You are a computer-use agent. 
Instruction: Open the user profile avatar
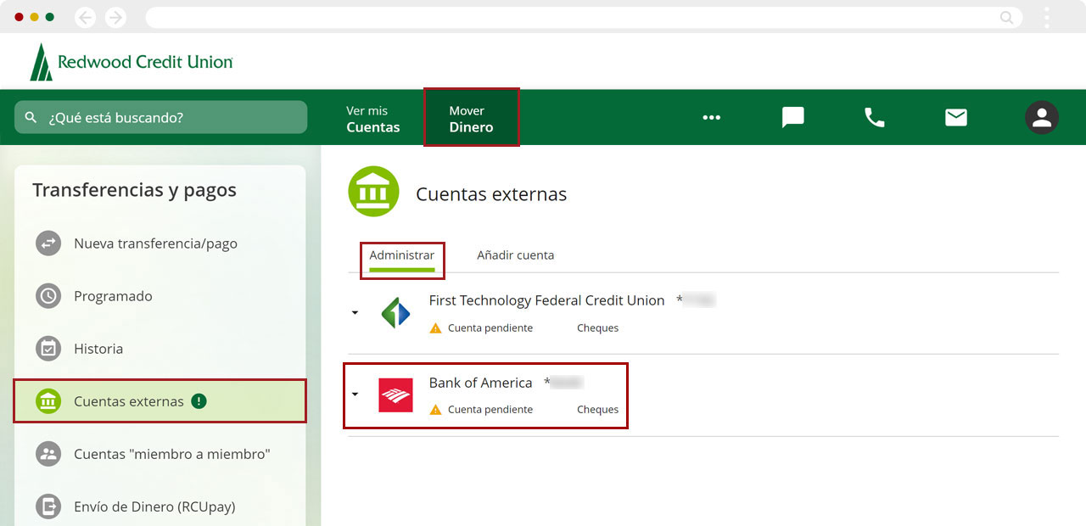pos(1041,117)
